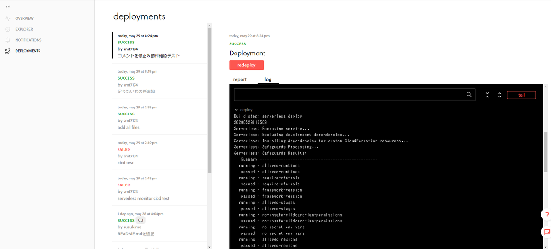This screenshot has height=249, width=551.
Task: Click inside the log search field
Action: (x=354, y=95)
